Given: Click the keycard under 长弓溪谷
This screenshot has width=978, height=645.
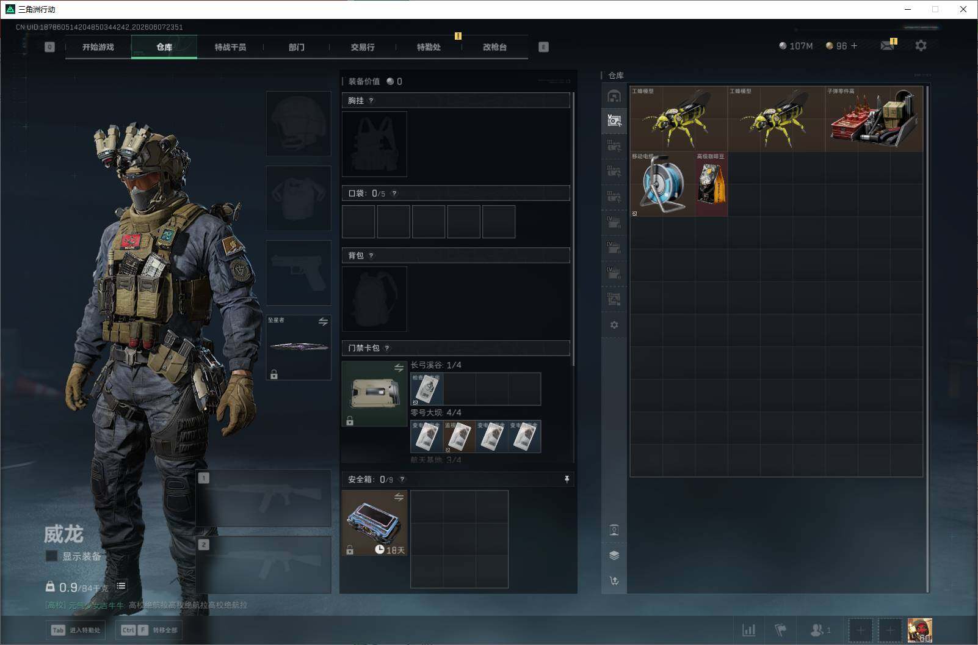Looking at the screenshot, I should coord(427,389).
